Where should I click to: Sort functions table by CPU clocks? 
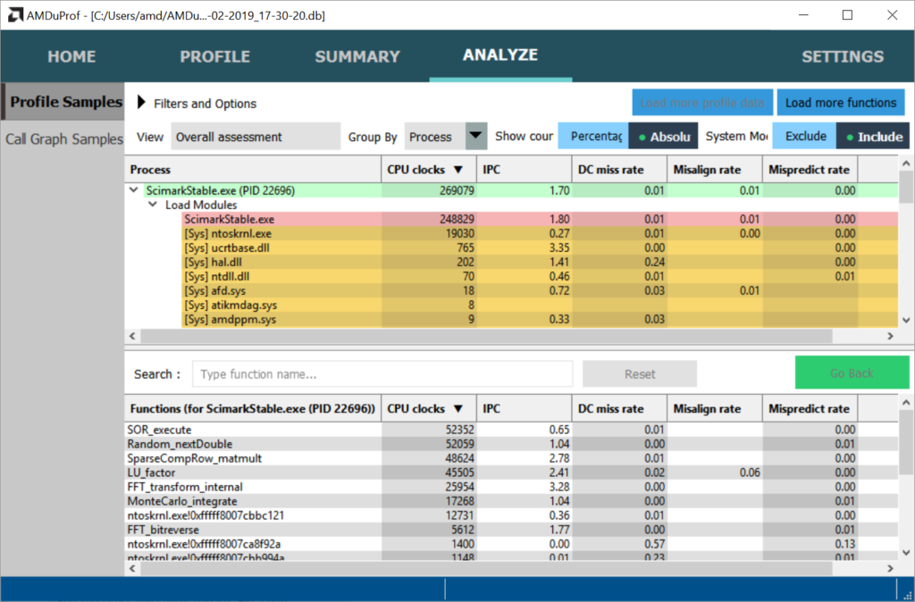(x=429, y=409)
